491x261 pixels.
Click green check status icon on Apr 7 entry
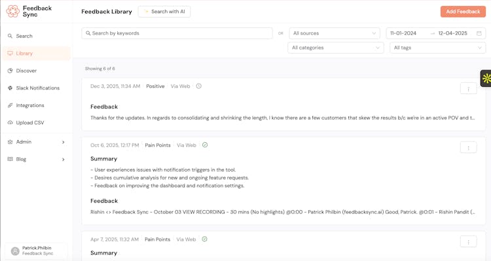[205, 239]
